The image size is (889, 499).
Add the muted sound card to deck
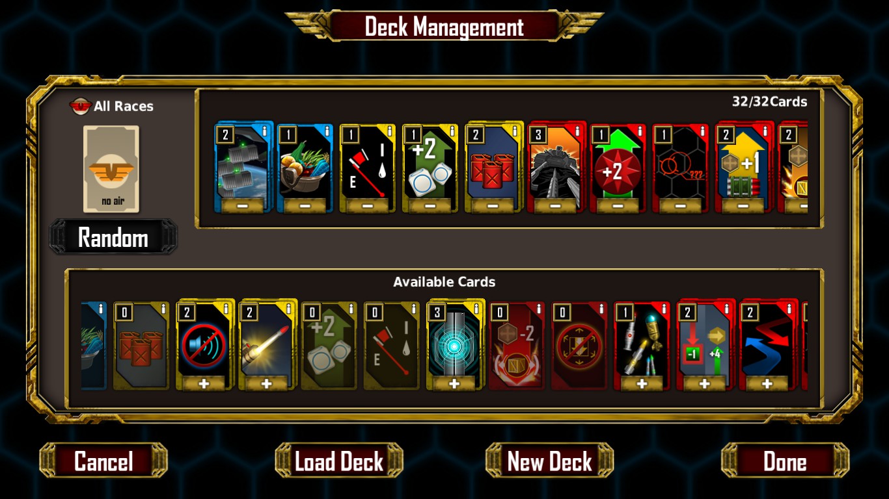[204, 384]
